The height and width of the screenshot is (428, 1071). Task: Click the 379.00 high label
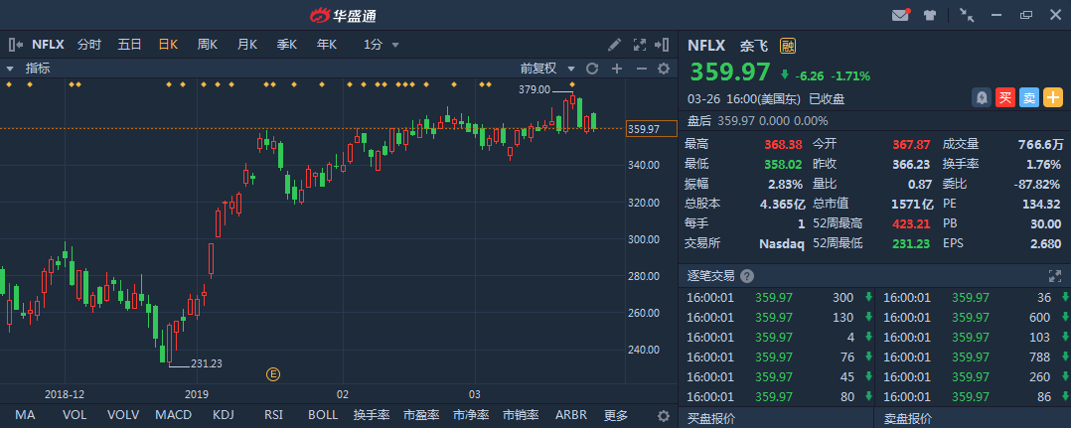click(x=535, y=88)
